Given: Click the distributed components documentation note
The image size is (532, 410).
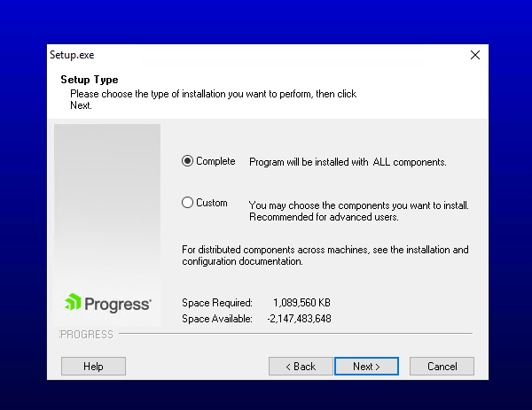Looking at the screenshot, I should tap(325, 256).
